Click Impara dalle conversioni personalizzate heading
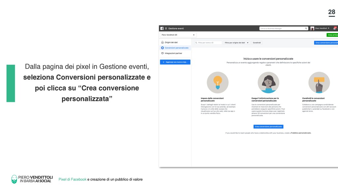 click(212, 99)
